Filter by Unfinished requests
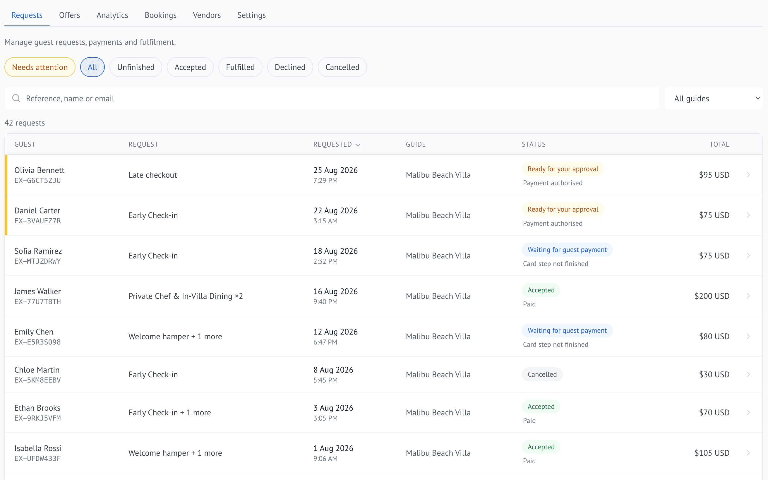 pos(136,67)
